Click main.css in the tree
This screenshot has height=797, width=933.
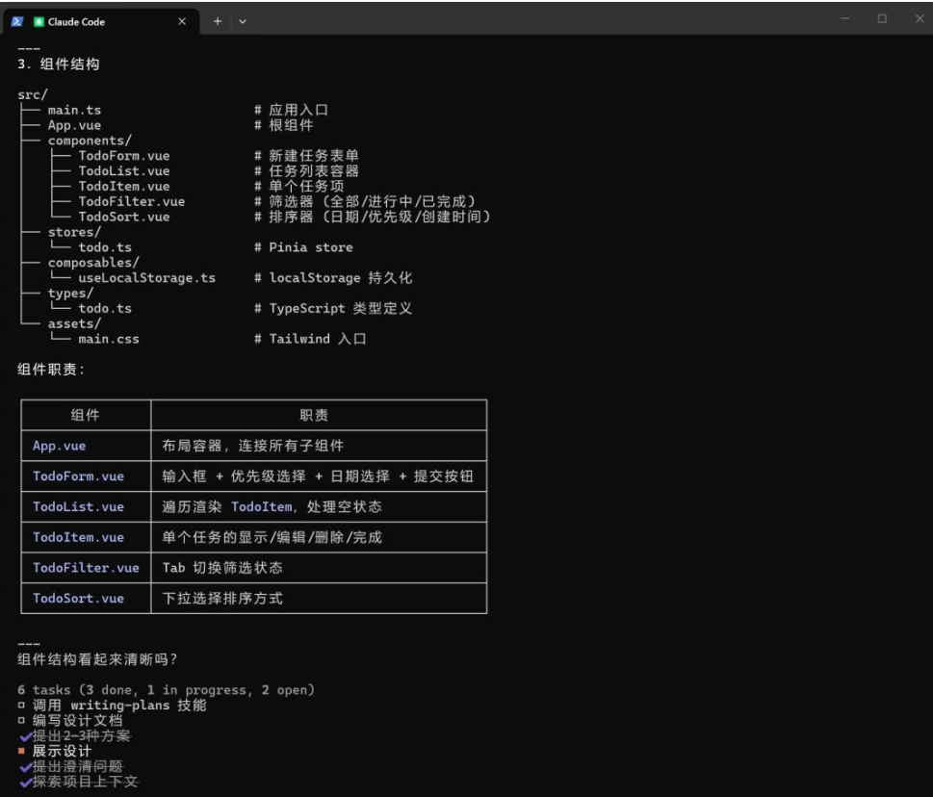[109, 339]
